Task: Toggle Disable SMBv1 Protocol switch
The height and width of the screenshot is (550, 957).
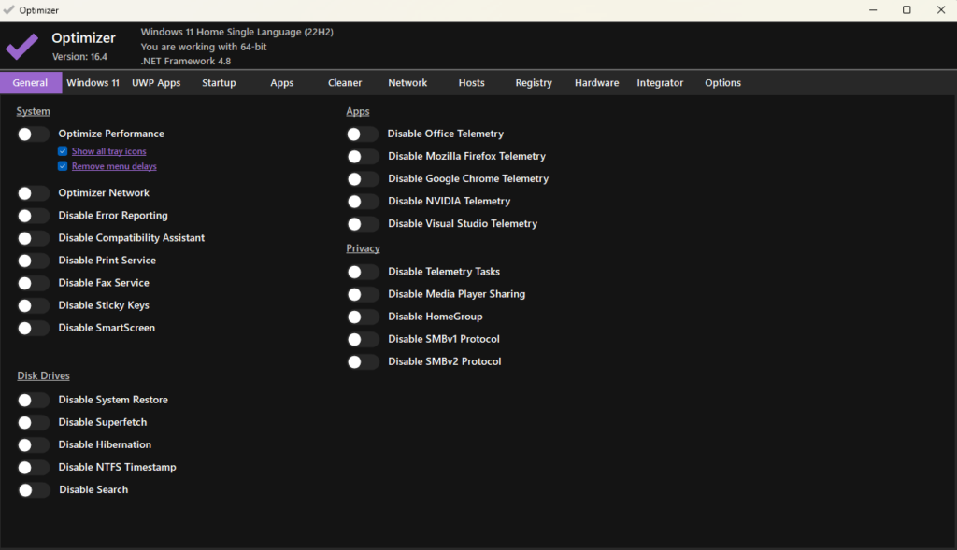Action: click(x=363, y=339)
